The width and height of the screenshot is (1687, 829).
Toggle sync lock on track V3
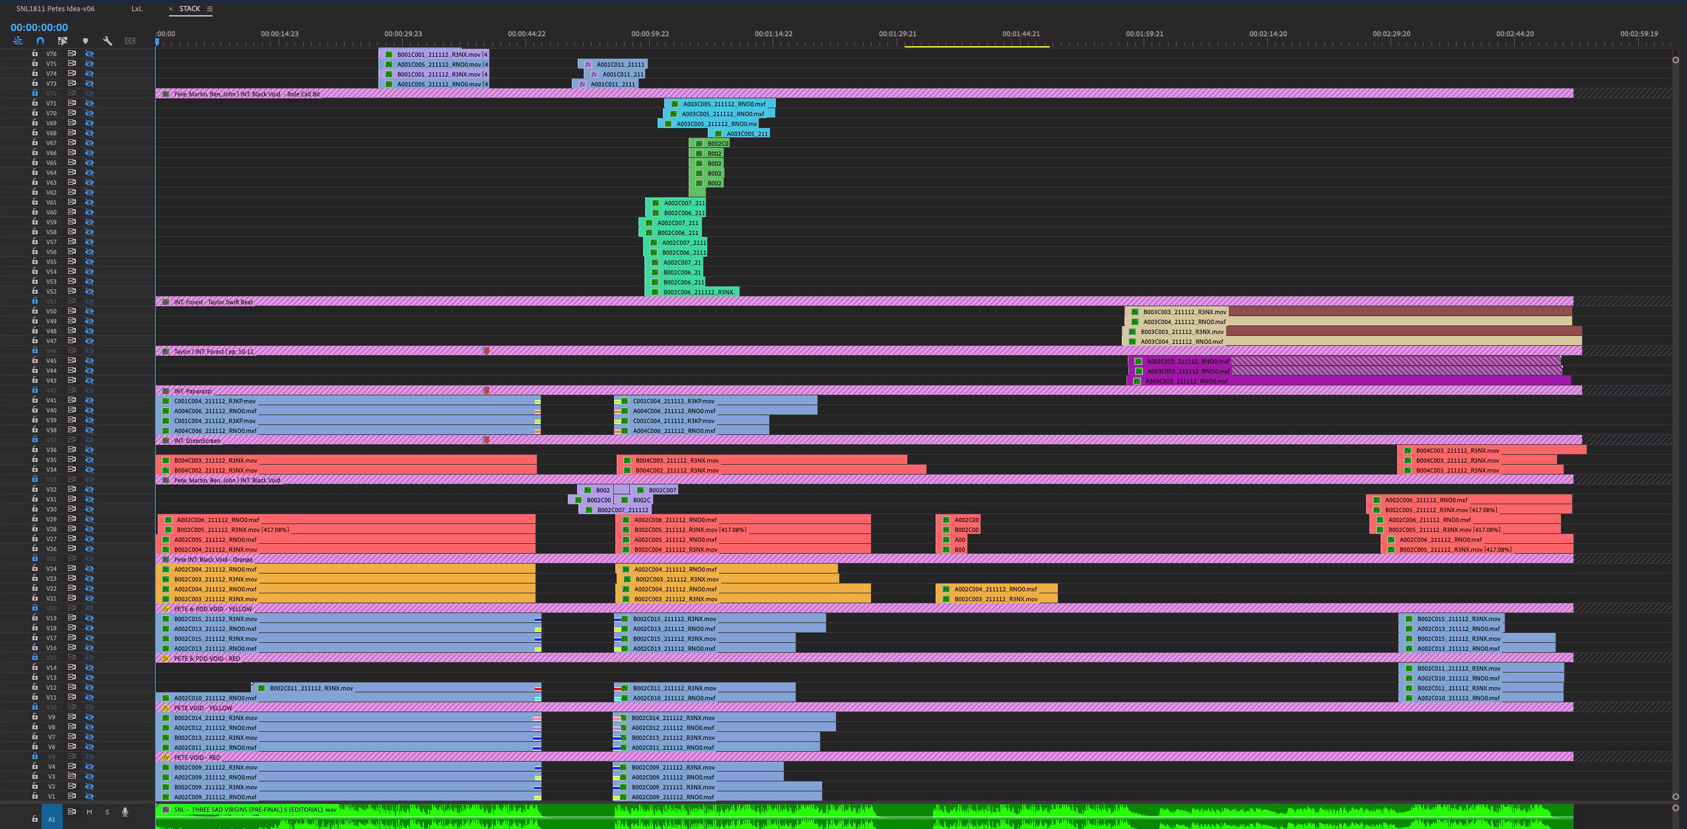pos(71,776)
